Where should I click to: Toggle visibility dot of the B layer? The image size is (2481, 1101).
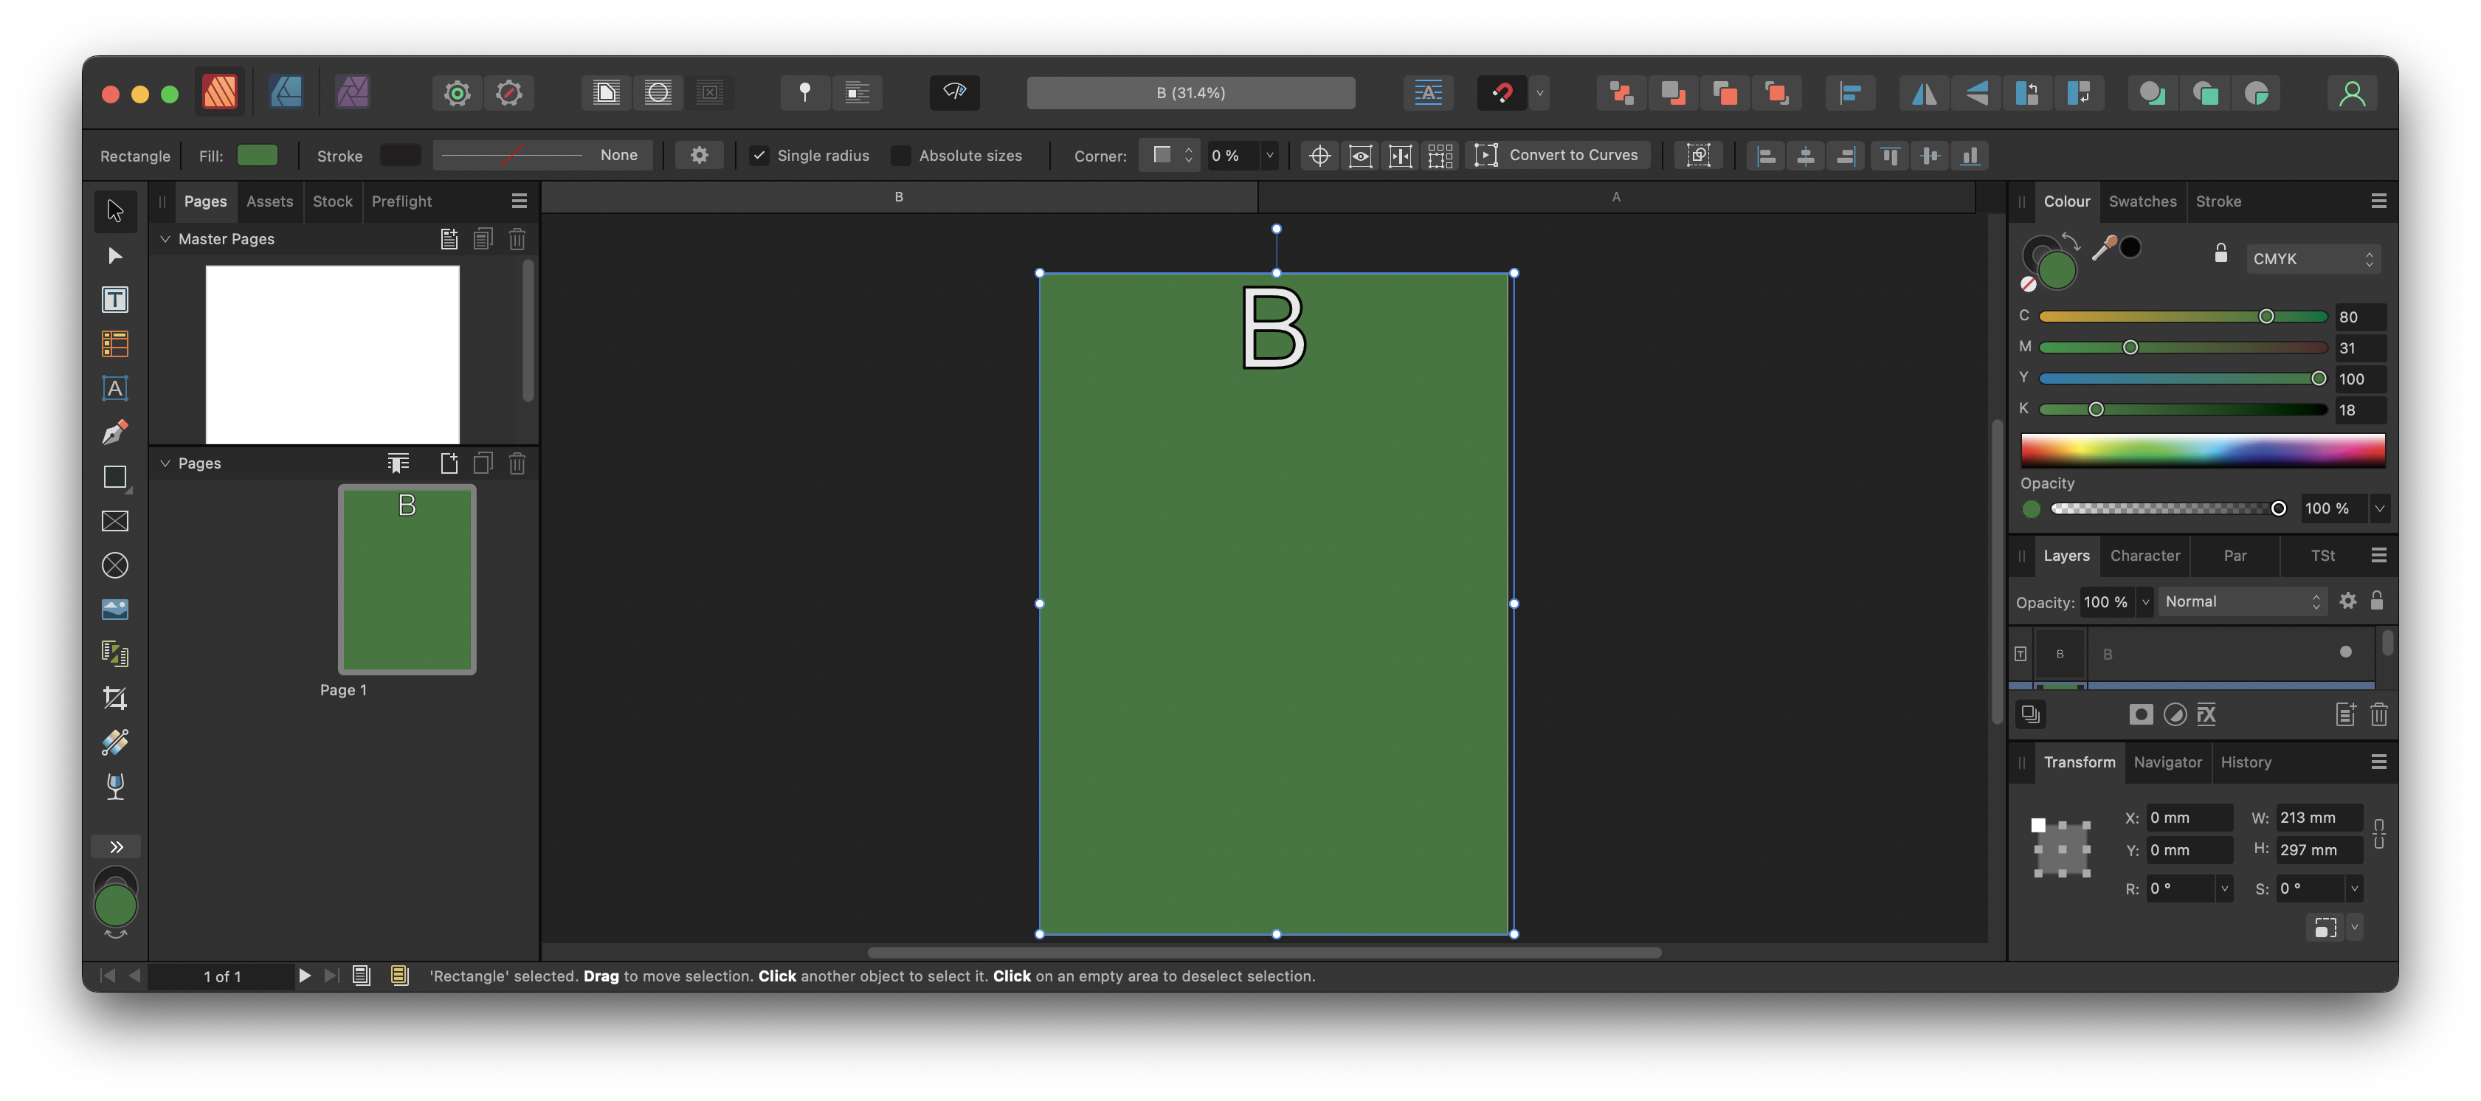pyautogui.click(x=2345, y=652)
